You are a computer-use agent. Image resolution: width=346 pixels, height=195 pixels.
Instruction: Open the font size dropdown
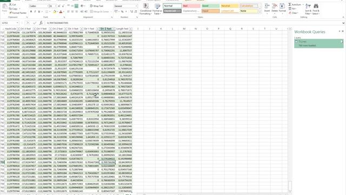pos(56,6)
